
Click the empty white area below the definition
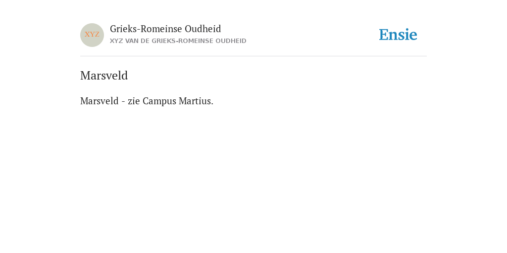click(253, 177)
